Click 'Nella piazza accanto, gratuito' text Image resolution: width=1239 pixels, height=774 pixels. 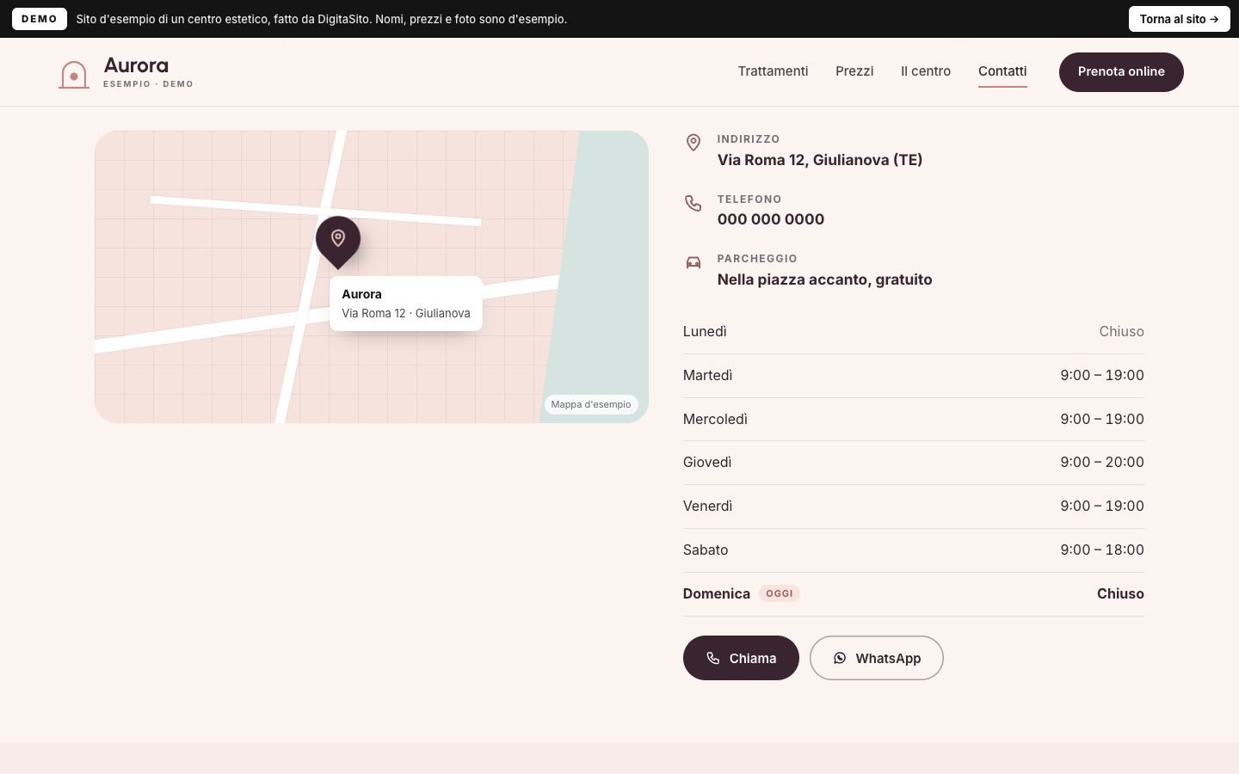(x=825, y=279)
